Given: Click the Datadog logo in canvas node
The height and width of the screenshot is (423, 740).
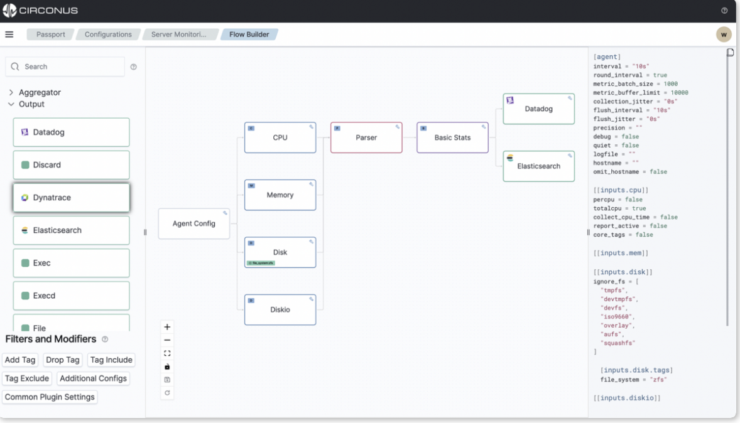Looking at the screenshot, I should click(510, 100).
